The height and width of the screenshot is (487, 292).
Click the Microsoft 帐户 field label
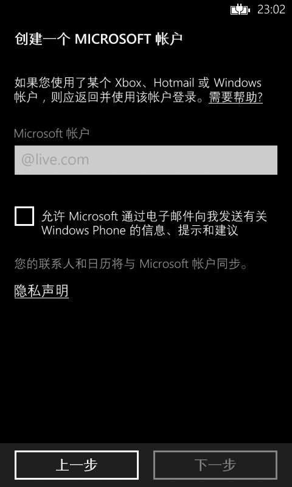(x=52, y=133)
